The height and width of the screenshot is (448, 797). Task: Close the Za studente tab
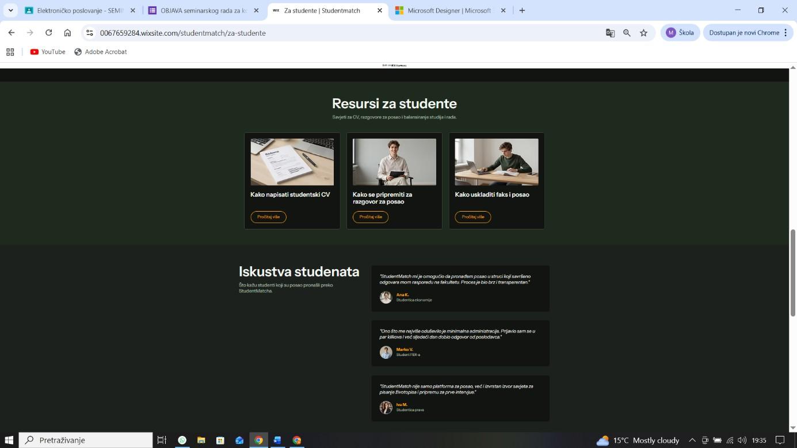pyautogui.click(x=379, y=10)
